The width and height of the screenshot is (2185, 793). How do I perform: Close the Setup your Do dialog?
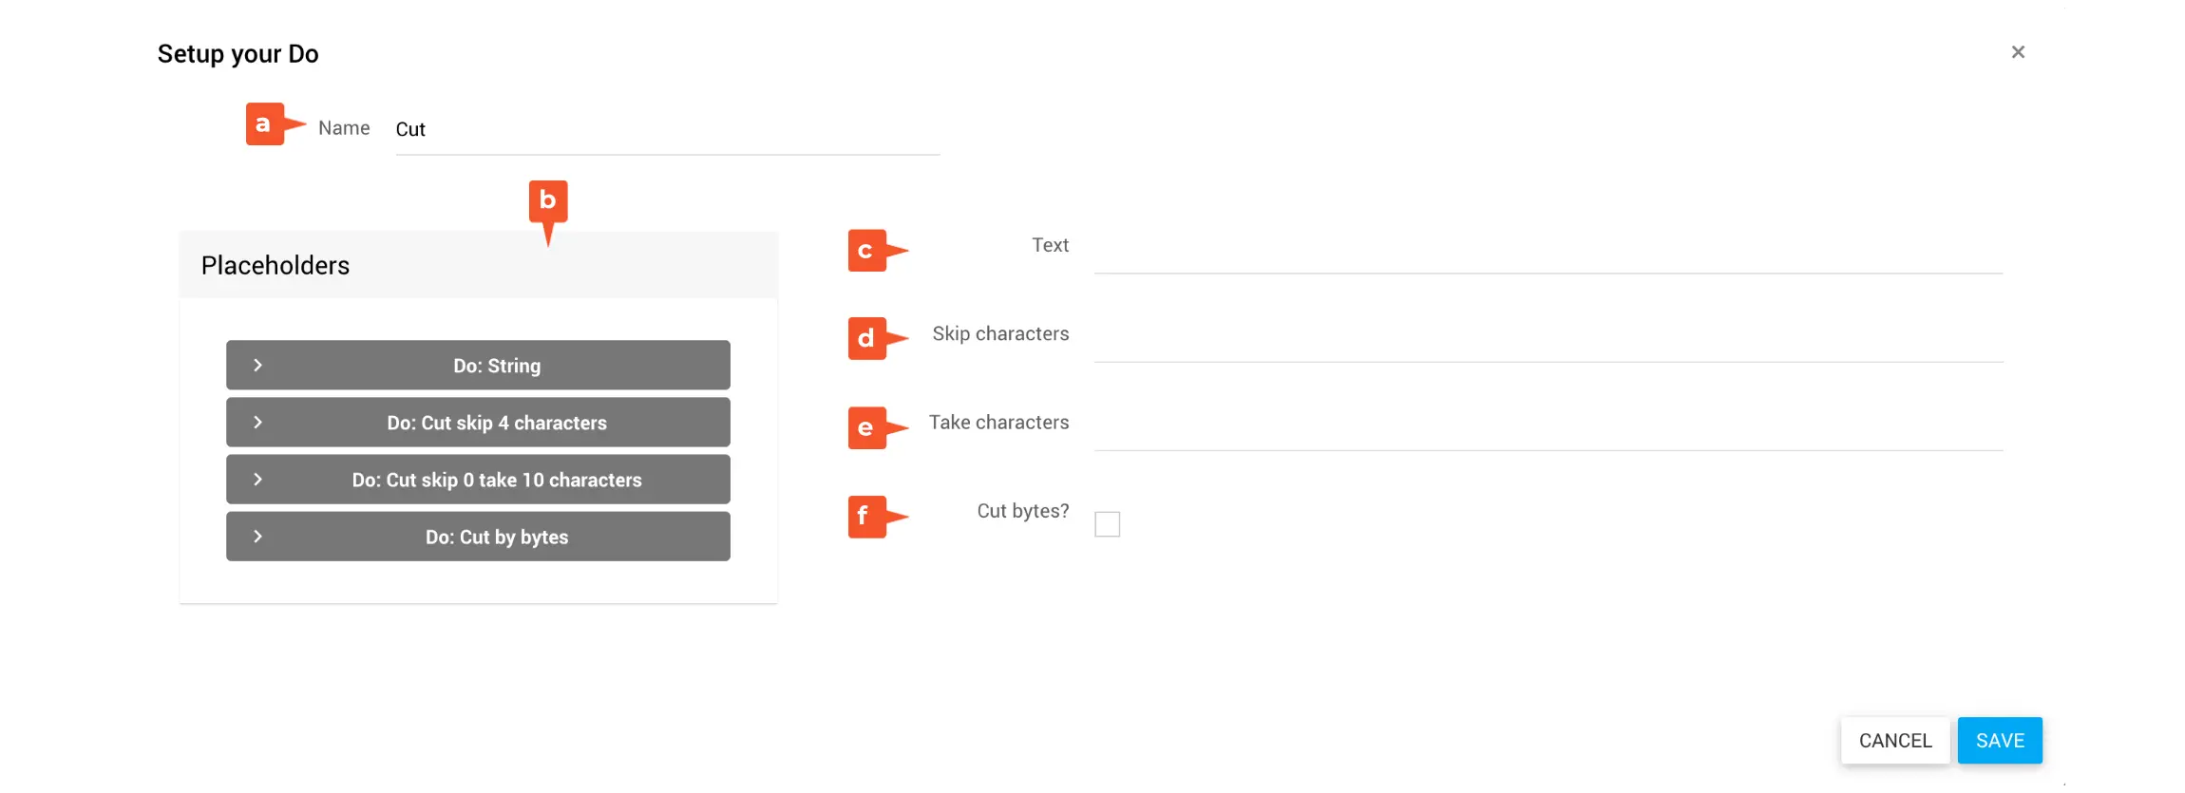tap(2018, 52)
